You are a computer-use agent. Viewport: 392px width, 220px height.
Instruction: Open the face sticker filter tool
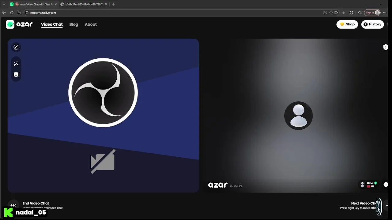[x=16, y=75]
